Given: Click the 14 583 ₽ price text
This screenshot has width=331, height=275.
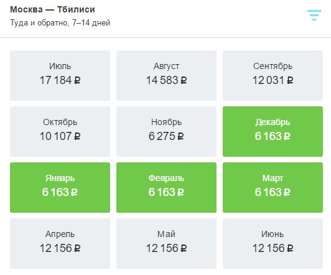Looking at the screenshot, I should point(167,80).
